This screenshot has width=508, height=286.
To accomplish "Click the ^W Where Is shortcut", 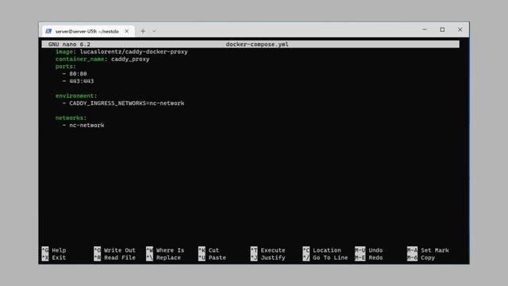I will coord(165,250).
